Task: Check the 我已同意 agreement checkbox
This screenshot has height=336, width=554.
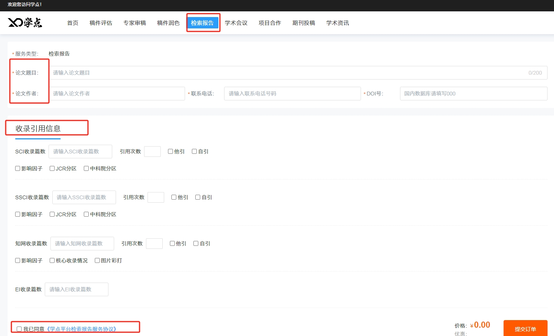Action: coord(19,329)
